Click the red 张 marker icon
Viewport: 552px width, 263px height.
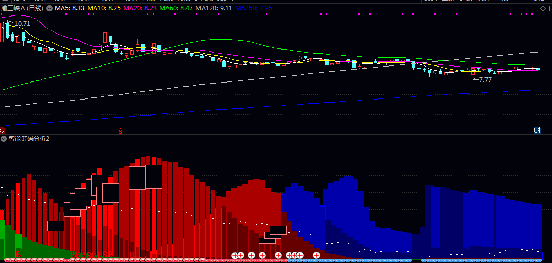2,130
